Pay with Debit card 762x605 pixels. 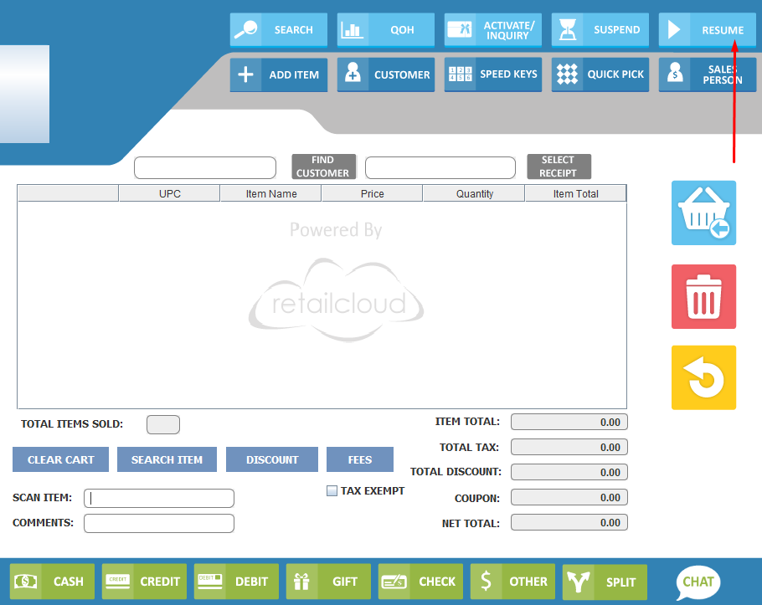point(236,582)
